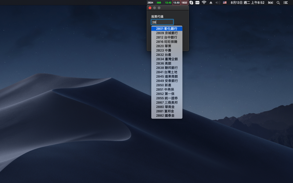Click the 13.50 price in menu bar
293x183 pixels.
tap(177, 3)
